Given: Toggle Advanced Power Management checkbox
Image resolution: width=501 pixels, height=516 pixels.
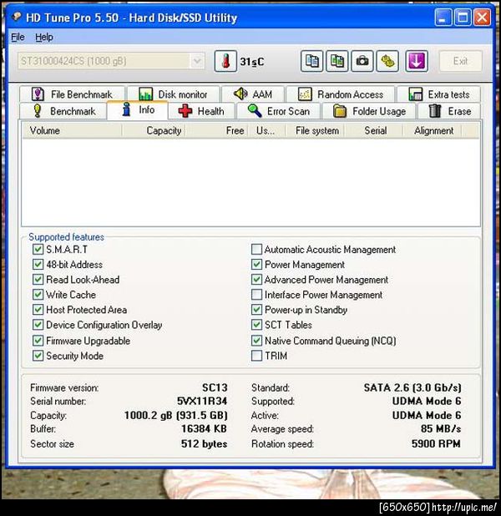Looking at the screenshot, I should point(256,280).
